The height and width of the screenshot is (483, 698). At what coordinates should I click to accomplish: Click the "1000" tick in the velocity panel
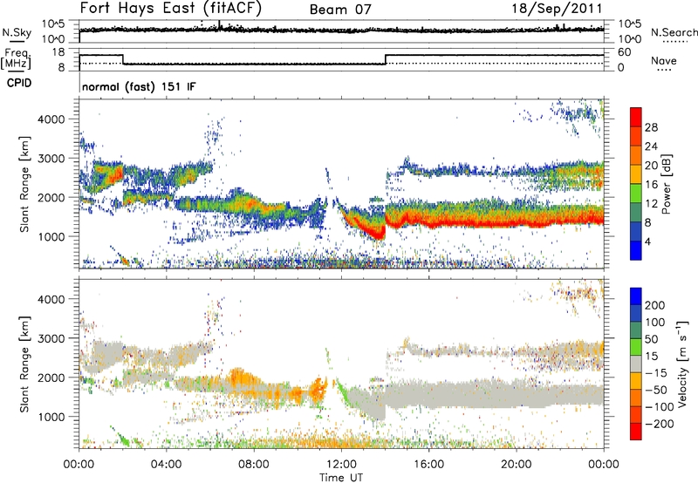(51, 417)
